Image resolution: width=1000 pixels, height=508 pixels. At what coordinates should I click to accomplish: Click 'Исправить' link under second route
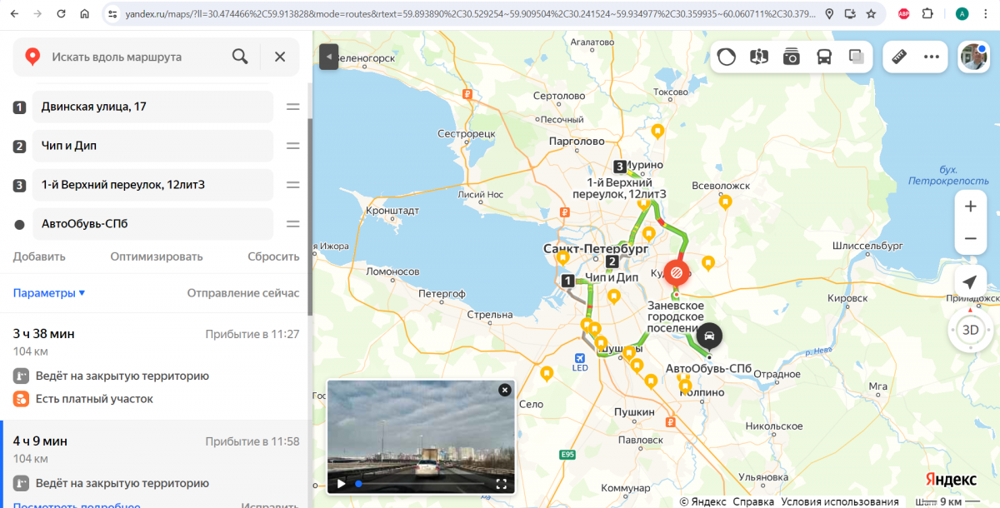269,505
